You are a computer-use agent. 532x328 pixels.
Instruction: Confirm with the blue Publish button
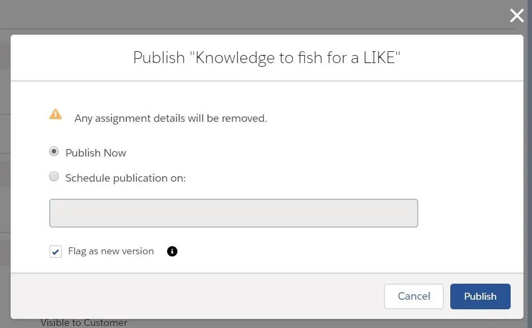pyautogui.click(x=480, y=296)
